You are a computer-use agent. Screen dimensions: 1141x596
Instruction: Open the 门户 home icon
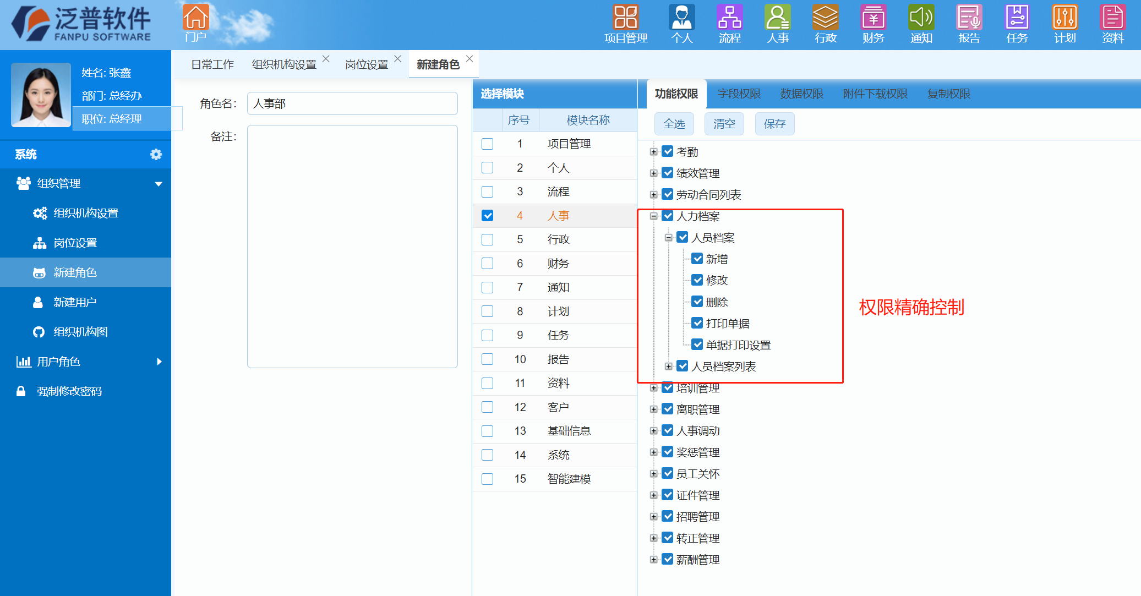pos(195,19)
